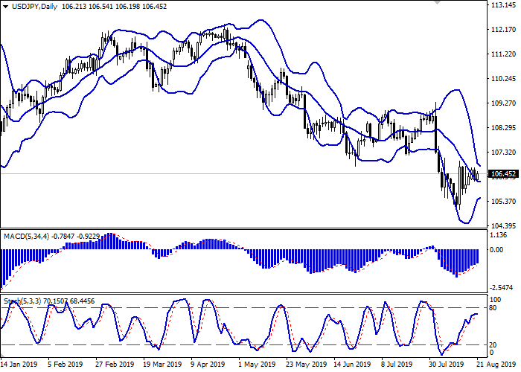Click the 105.370 price axis label
Viewport: 521px width, 372px height.
point(503,202)
